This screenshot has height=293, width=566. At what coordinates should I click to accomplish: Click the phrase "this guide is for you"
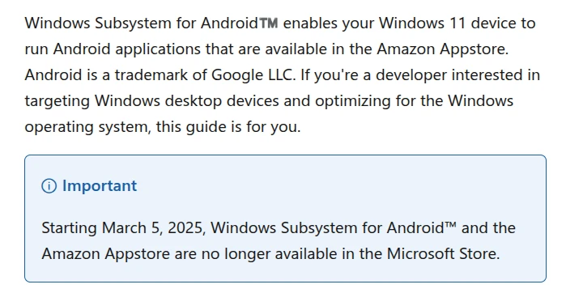click(227, 127)
